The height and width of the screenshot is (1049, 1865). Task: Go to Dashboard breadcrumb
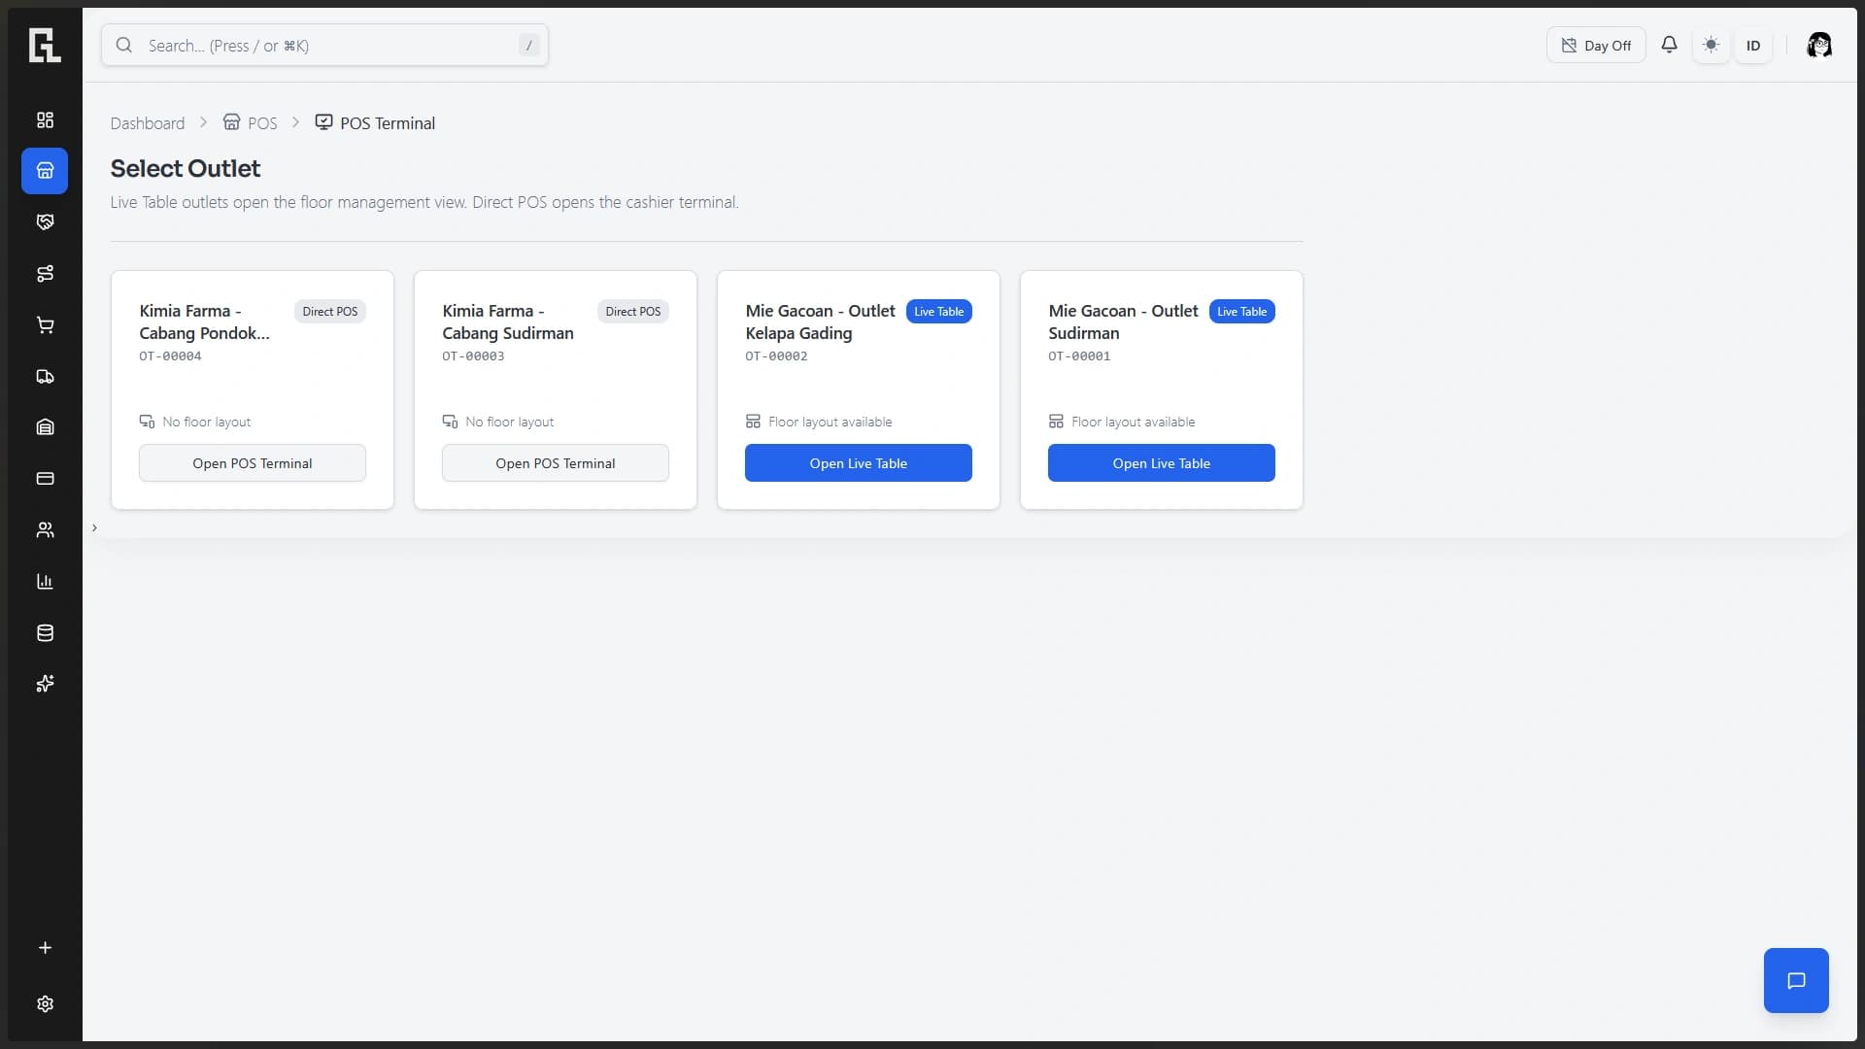[148, 123]
